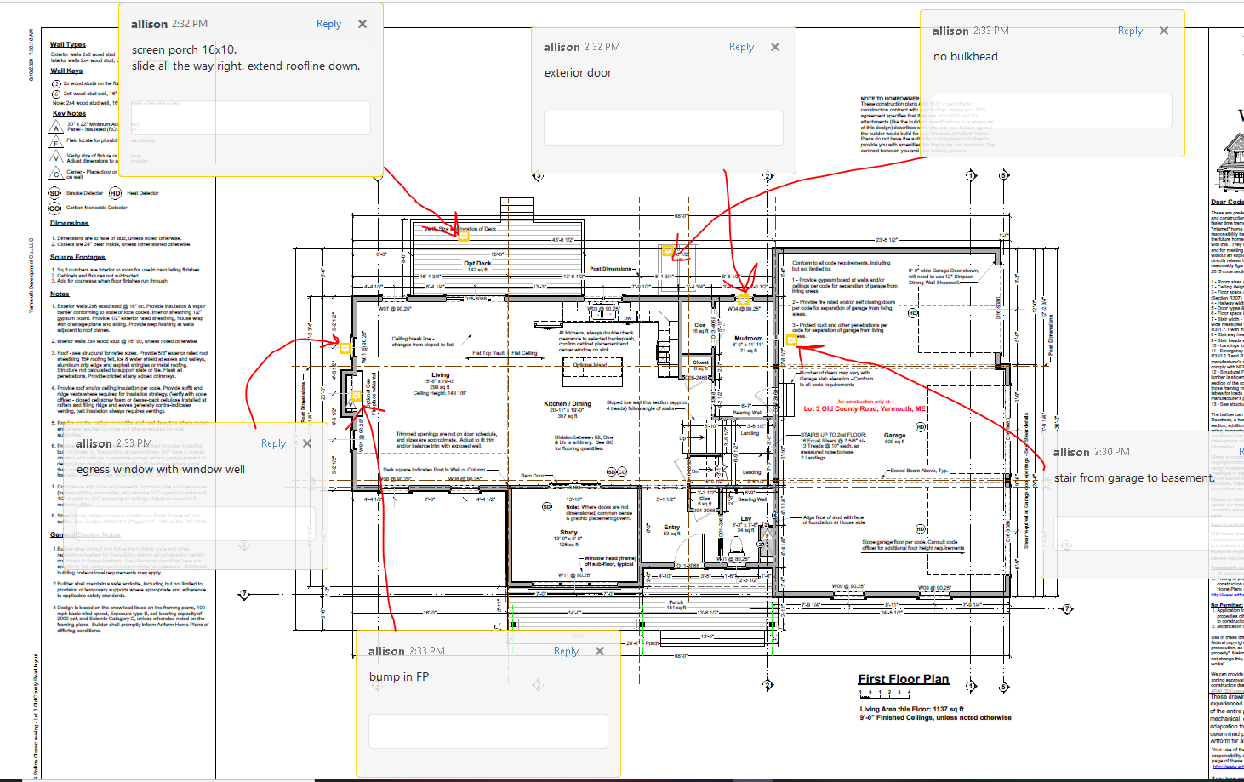Close the exterior door comment popup
Viewport: 1244px width, 782px height.
[x=775, y=47]
